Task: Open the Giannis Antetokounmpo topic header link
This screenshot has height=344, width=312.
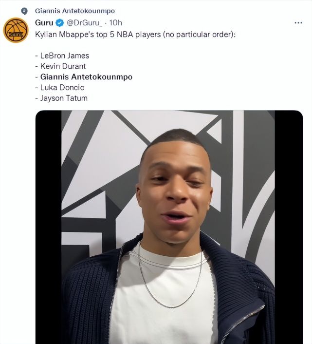Action: [75, 11]
